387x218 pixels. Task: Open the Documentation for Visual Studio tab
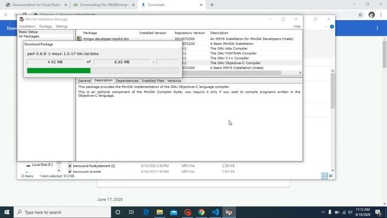click(x=36, y=5)
